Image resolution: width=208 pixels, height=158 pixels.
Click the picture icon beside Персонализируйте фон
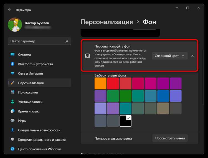tap(87, 56)
